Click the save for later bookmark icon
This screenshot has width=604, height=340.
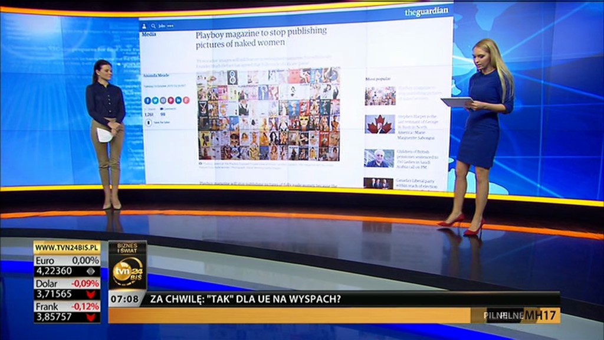(149, 123)
